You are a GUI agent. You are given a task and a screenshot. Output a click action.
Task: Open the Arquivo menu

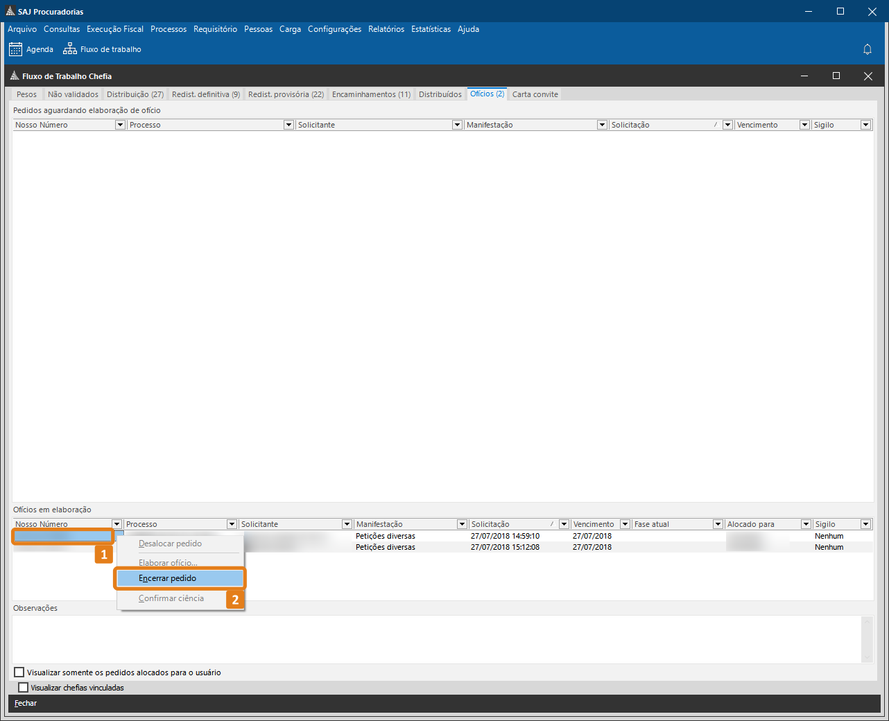(22, 29)
